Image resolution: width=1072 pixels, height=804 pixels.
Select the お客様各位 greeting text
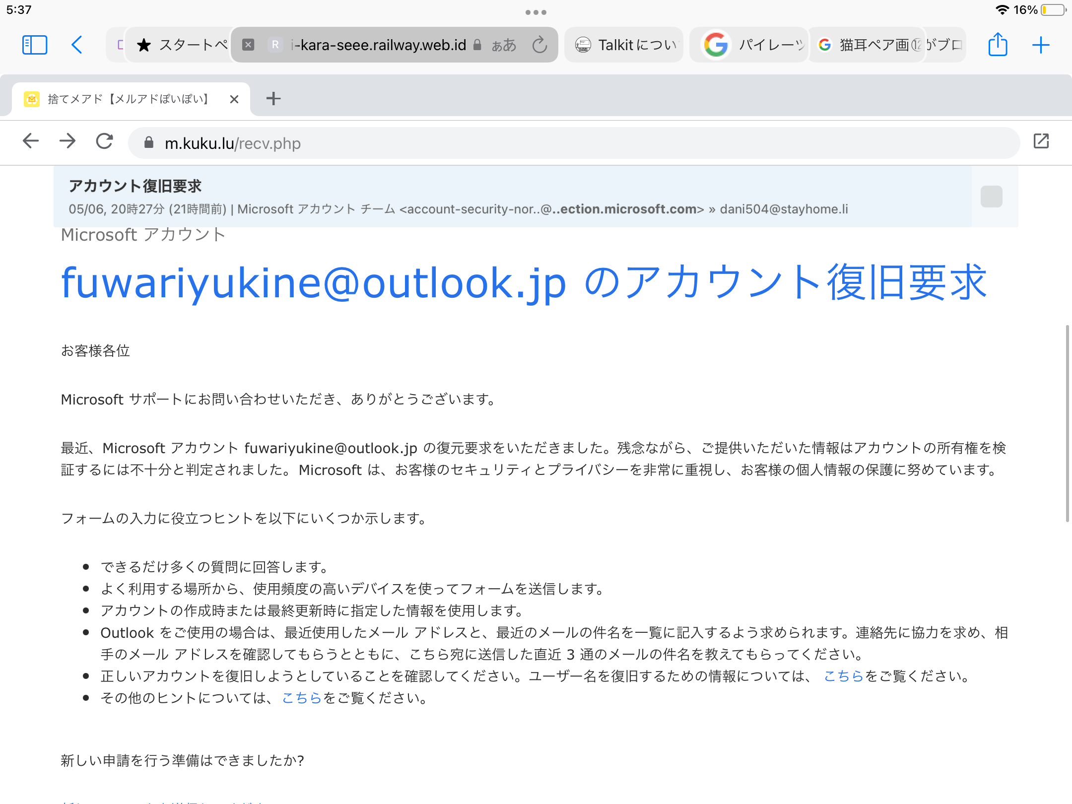click(95, 350)
